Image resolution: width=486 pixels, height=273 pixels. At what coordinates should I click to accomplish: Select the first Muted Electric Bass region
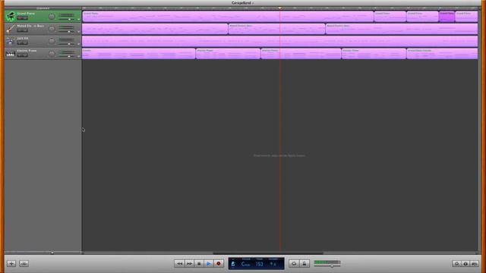(x=155, y=29)
